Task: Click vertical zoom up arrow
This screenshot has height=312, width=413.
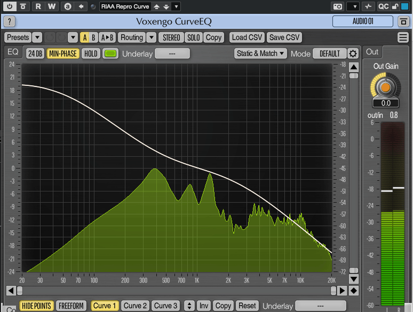Action: click(x=353, y=67)
